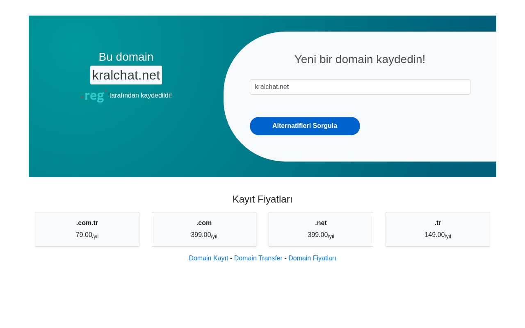The width and height of the screenshot is (525, 328).
Task: Open the Domain Fiyatları link
Action: [312, 258]
